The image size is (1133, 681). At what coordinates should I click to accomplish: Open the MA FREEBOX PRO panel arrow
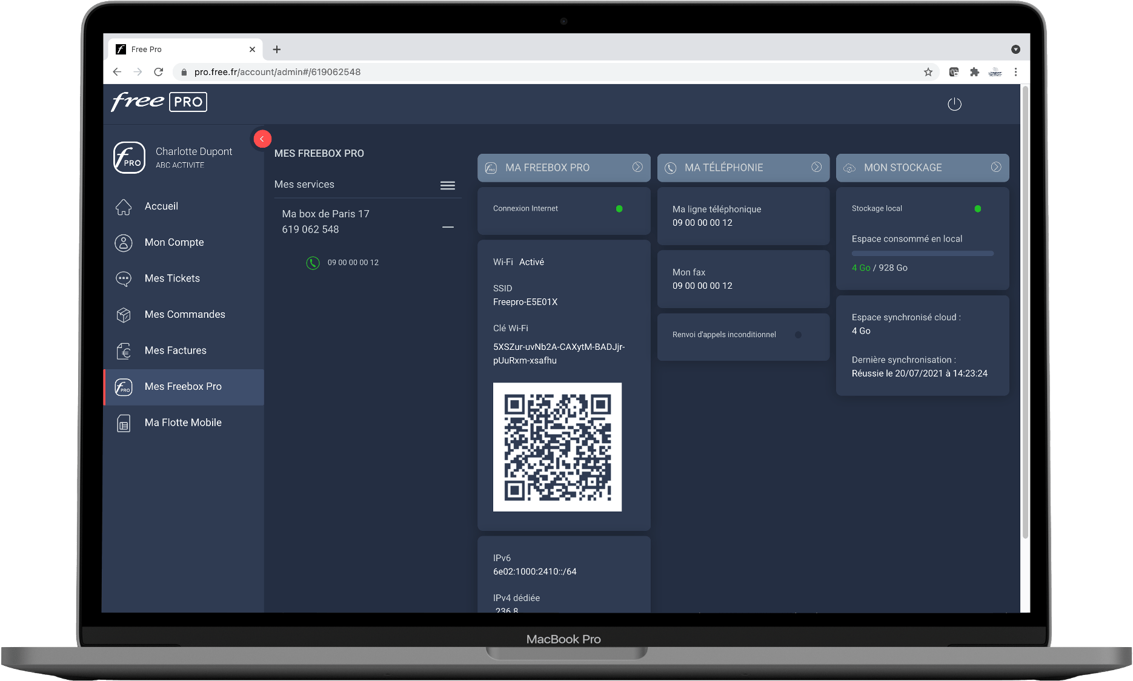click(637, 167)
